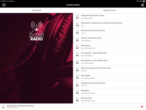The height and width of the screenshot is (110, 146).
Task: Select '@MoonHarbour @MattTanzmann @DanDrastic @SvenTasnadi' track
Action: [101, 23]
